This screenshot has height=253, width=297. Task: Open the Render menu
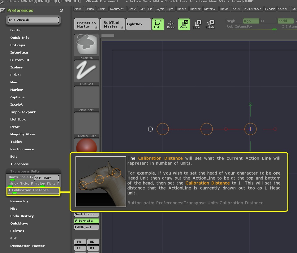(x=270, y=9)
